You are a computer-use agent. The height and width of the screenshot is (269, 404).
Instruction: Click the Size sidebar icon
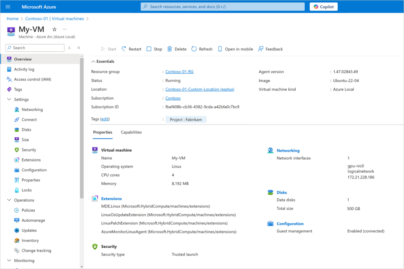click(17, 140)
